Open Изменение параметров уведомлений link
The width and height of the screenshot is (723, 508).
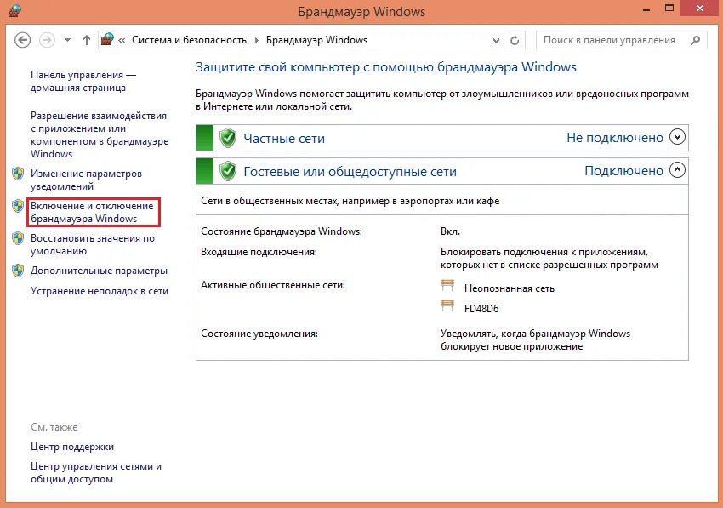(x=86, y=180)
